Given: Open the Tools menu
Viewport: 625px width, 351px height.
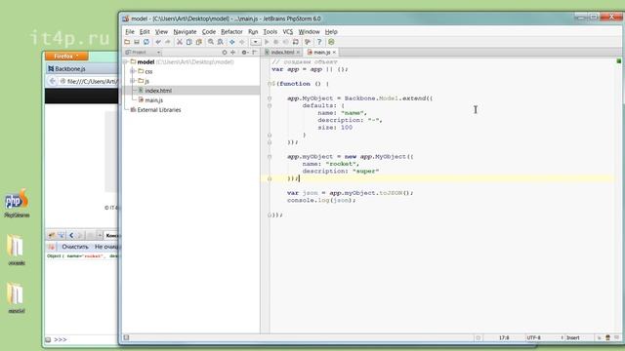Looking at the screenshot, I should [x=271, y=31].
